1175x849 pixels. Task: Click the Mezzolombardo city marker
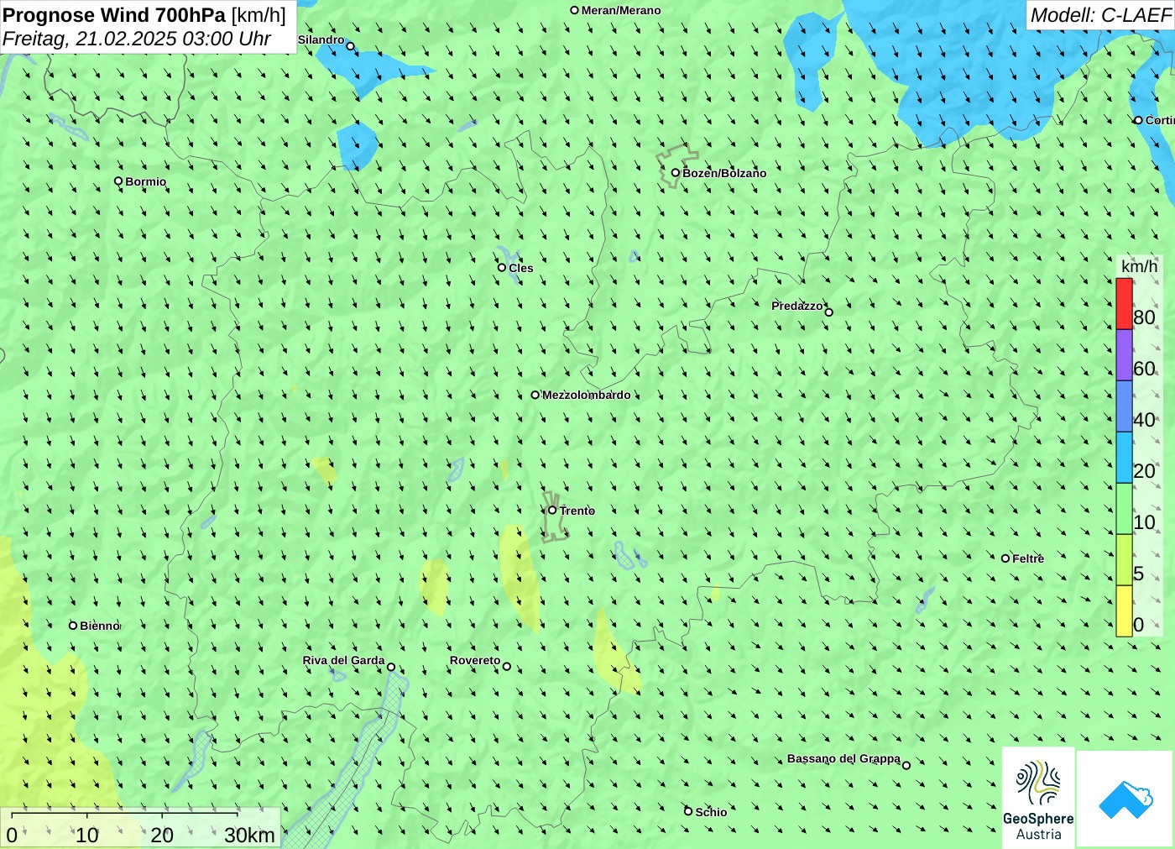(535, 395)
